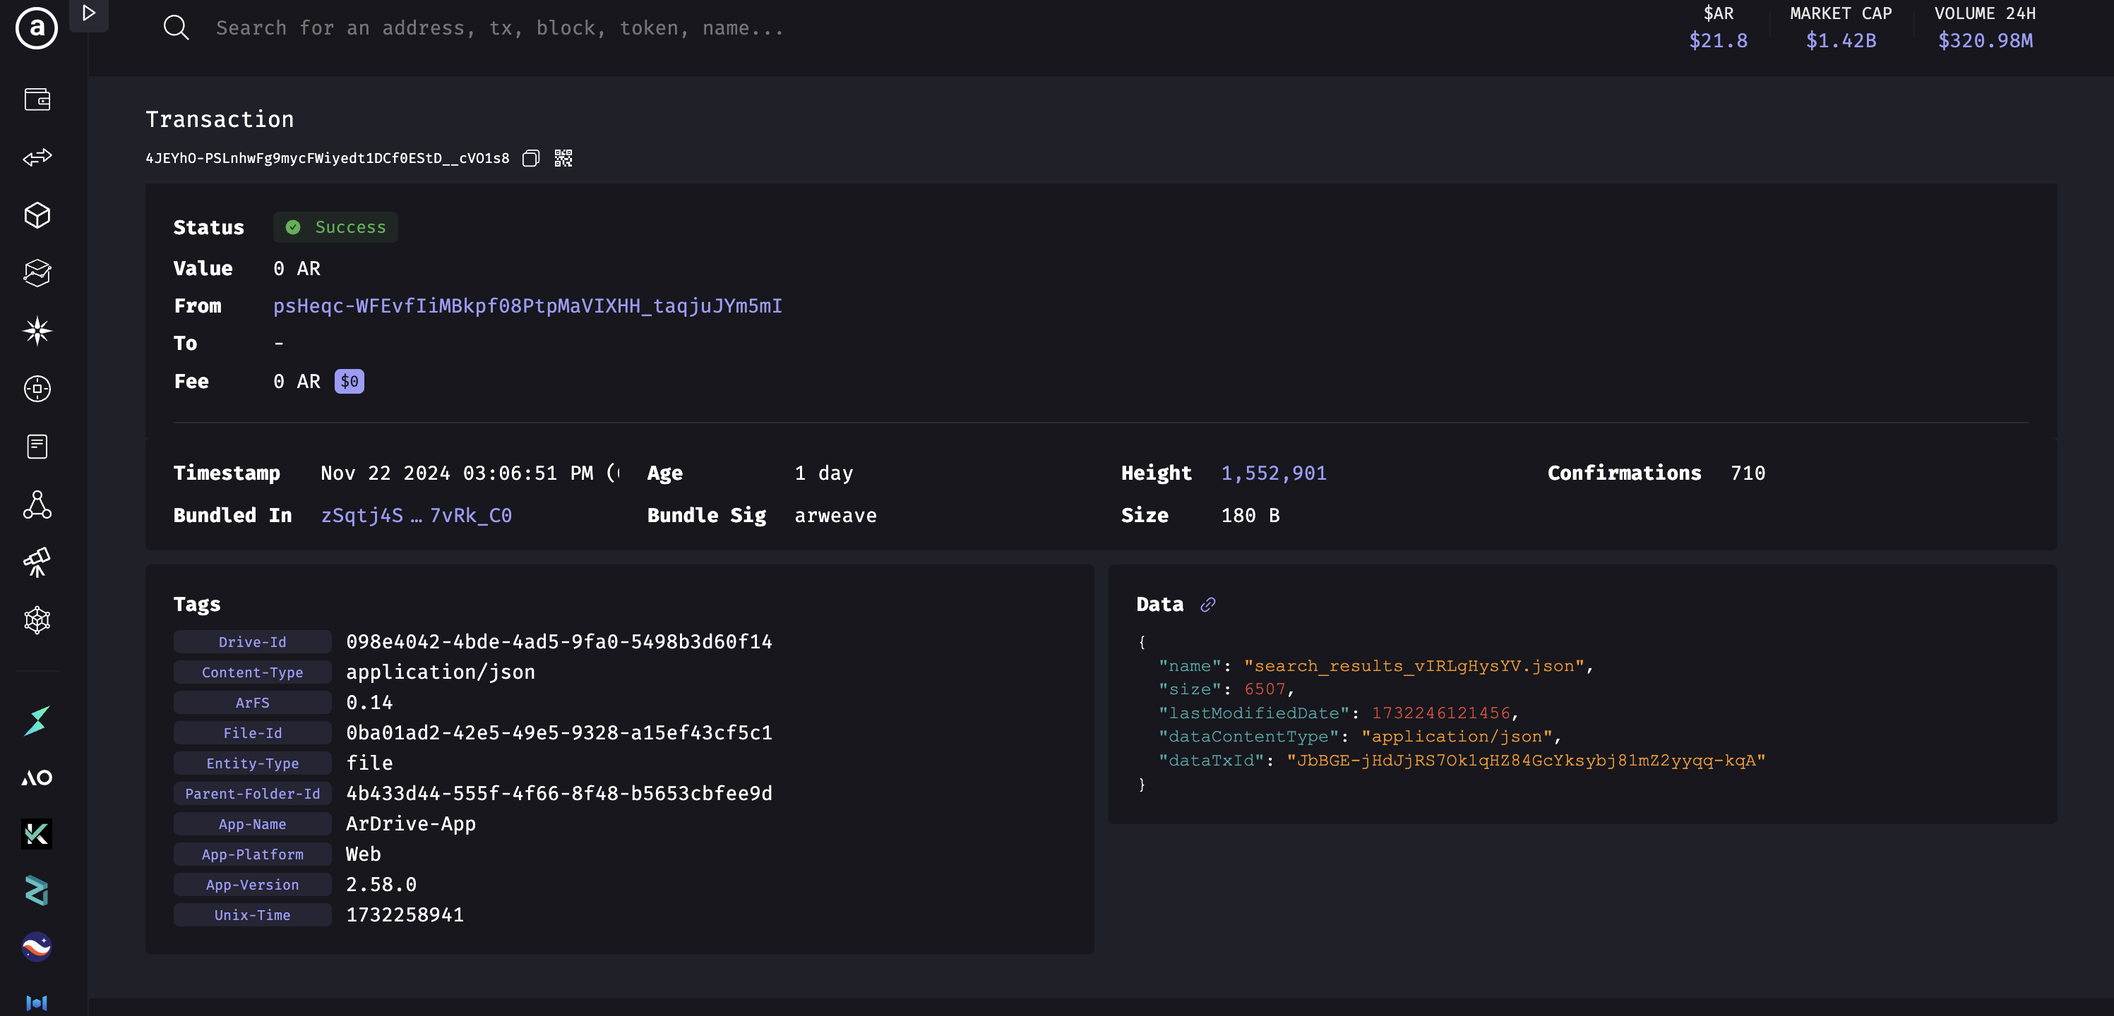The image size is (2114, 1016).
Task: Click the $0 fee badge
Action: pyautogui.click(x=349, y=381)
